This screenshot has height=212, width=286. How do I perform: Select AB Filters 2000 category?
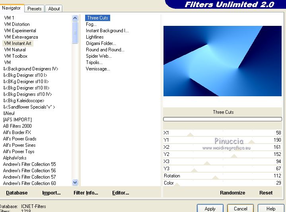click(18, 126)
